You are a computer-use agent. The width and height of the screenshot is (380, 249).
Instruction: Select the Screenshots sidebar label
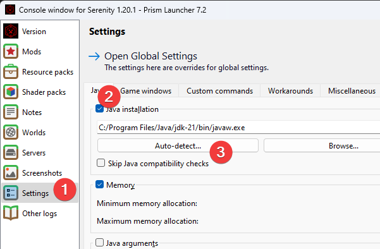42,173
